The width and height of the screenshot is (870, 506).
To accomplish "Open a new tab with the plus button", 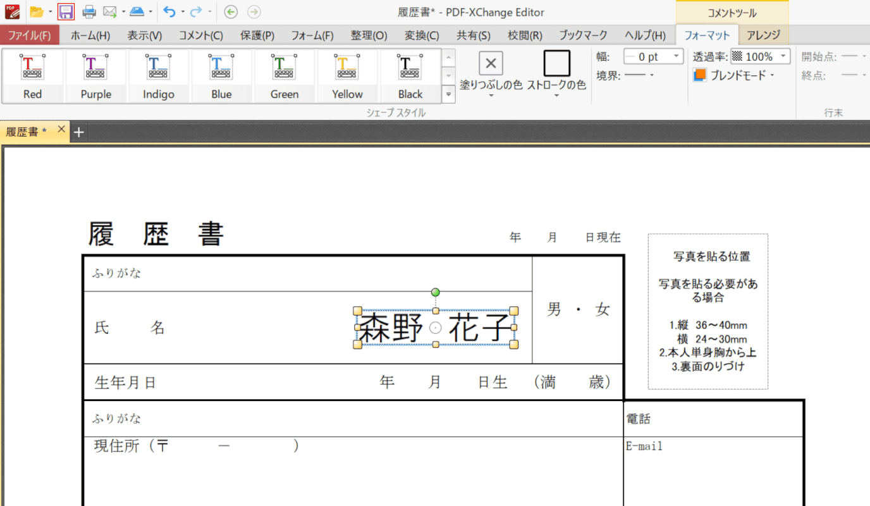I will click(78, 132).
